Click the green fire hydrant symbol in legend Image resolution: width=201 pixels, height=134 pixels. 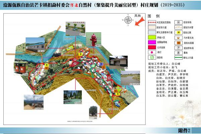tap(152, 57)
